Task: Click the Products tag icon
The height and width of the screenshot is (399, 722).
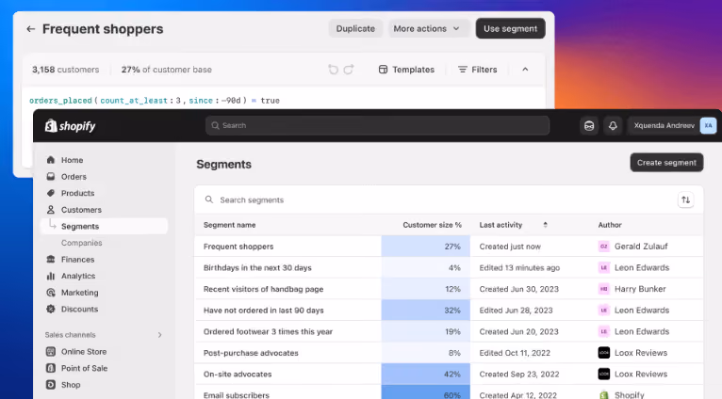Action: 51,193
